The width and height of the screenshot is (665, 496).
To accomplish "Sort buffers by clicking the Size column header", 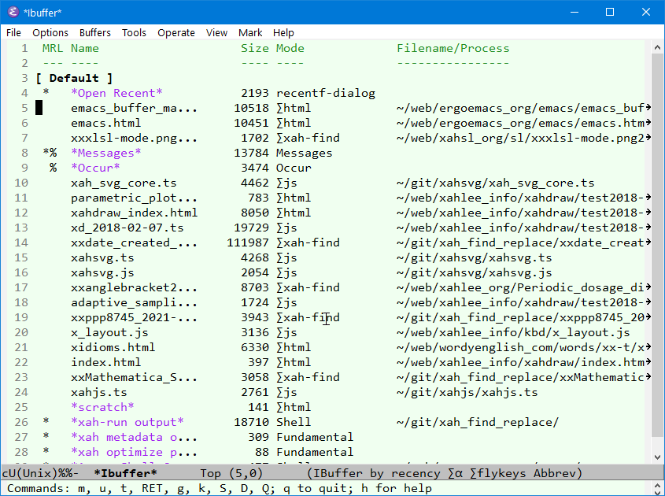I will tap(254, 47).
